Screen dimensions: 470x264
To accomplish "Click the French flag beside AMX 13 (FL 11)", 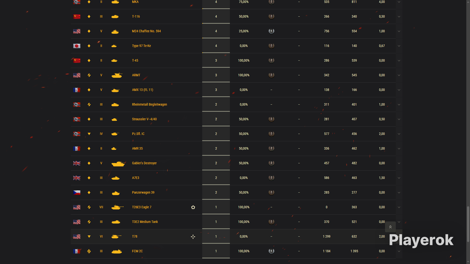I will [77, 90].
